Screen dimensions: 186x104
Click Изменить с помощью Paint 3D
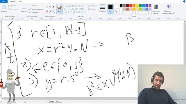(x=168, y=9)
